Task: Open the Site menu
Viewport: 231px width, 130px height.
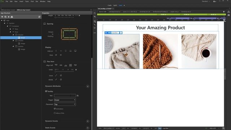Action: click(x=37, y=1)
